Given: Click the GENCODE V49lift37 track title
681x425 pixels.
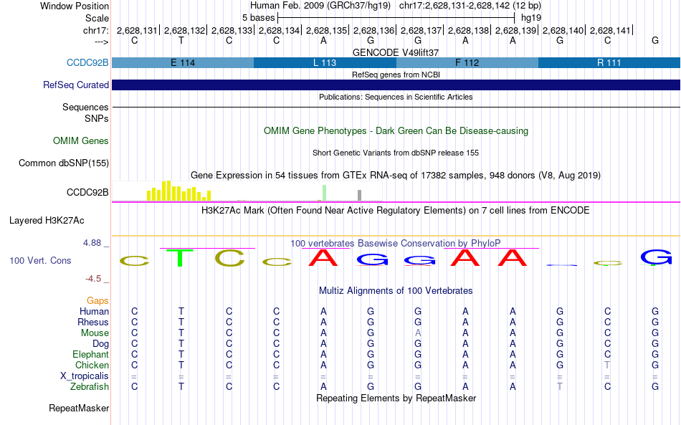Looking at the screenshot, I should tap(396, 52).
